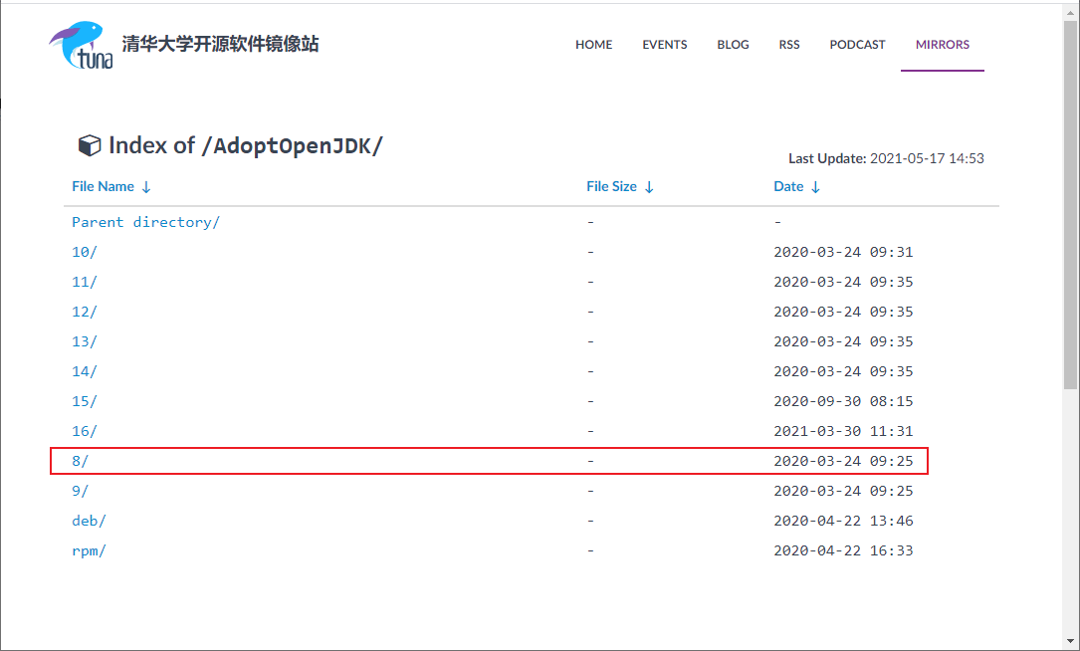Click the TUNA fish logo
Screen dimensions: 1080x651
click(x=80, y=45)
